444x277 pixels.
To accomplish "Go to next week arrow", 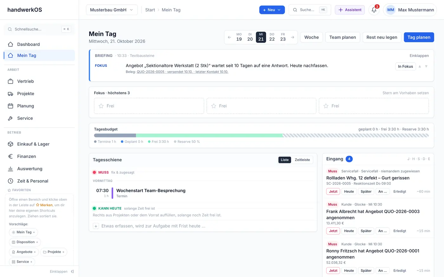I will (292, 37).
